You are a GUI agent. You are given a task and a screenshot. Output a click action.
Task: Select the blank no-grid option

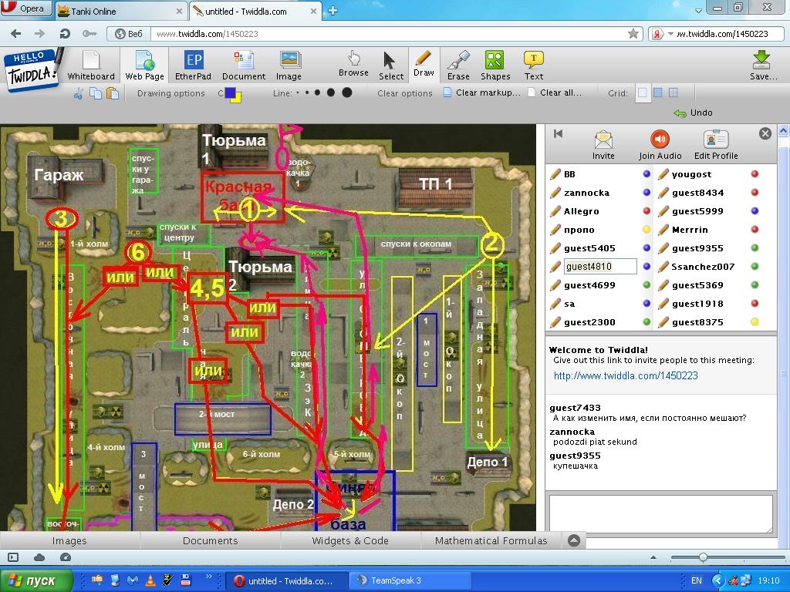pos(643,92)
